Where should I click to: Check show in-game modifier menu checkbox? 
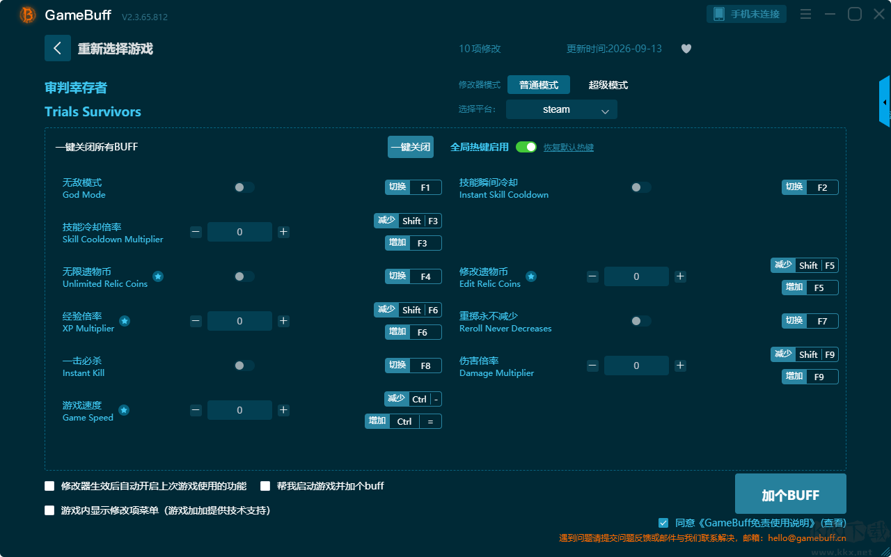tap(49, 510)
